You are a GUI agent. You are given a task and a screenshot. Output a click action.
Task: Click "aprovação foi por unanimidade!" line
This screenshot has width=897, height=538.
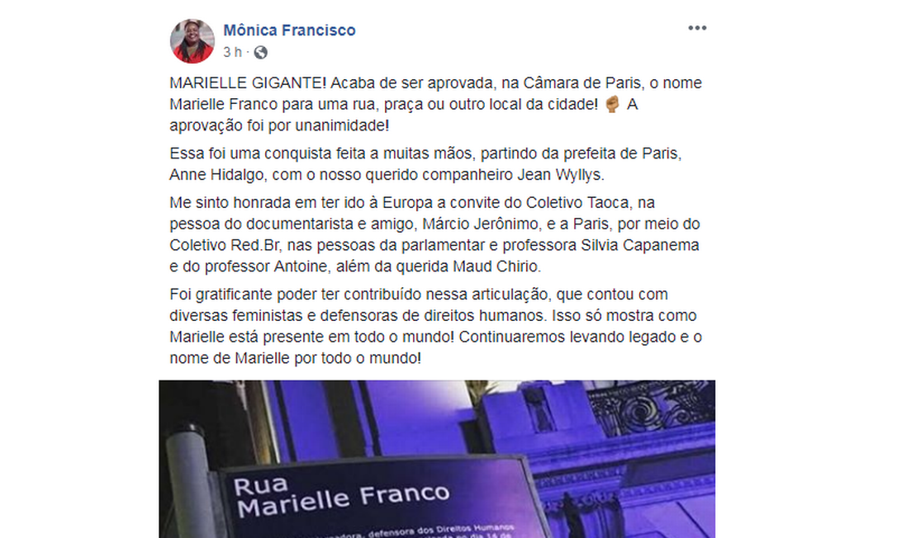279,125
